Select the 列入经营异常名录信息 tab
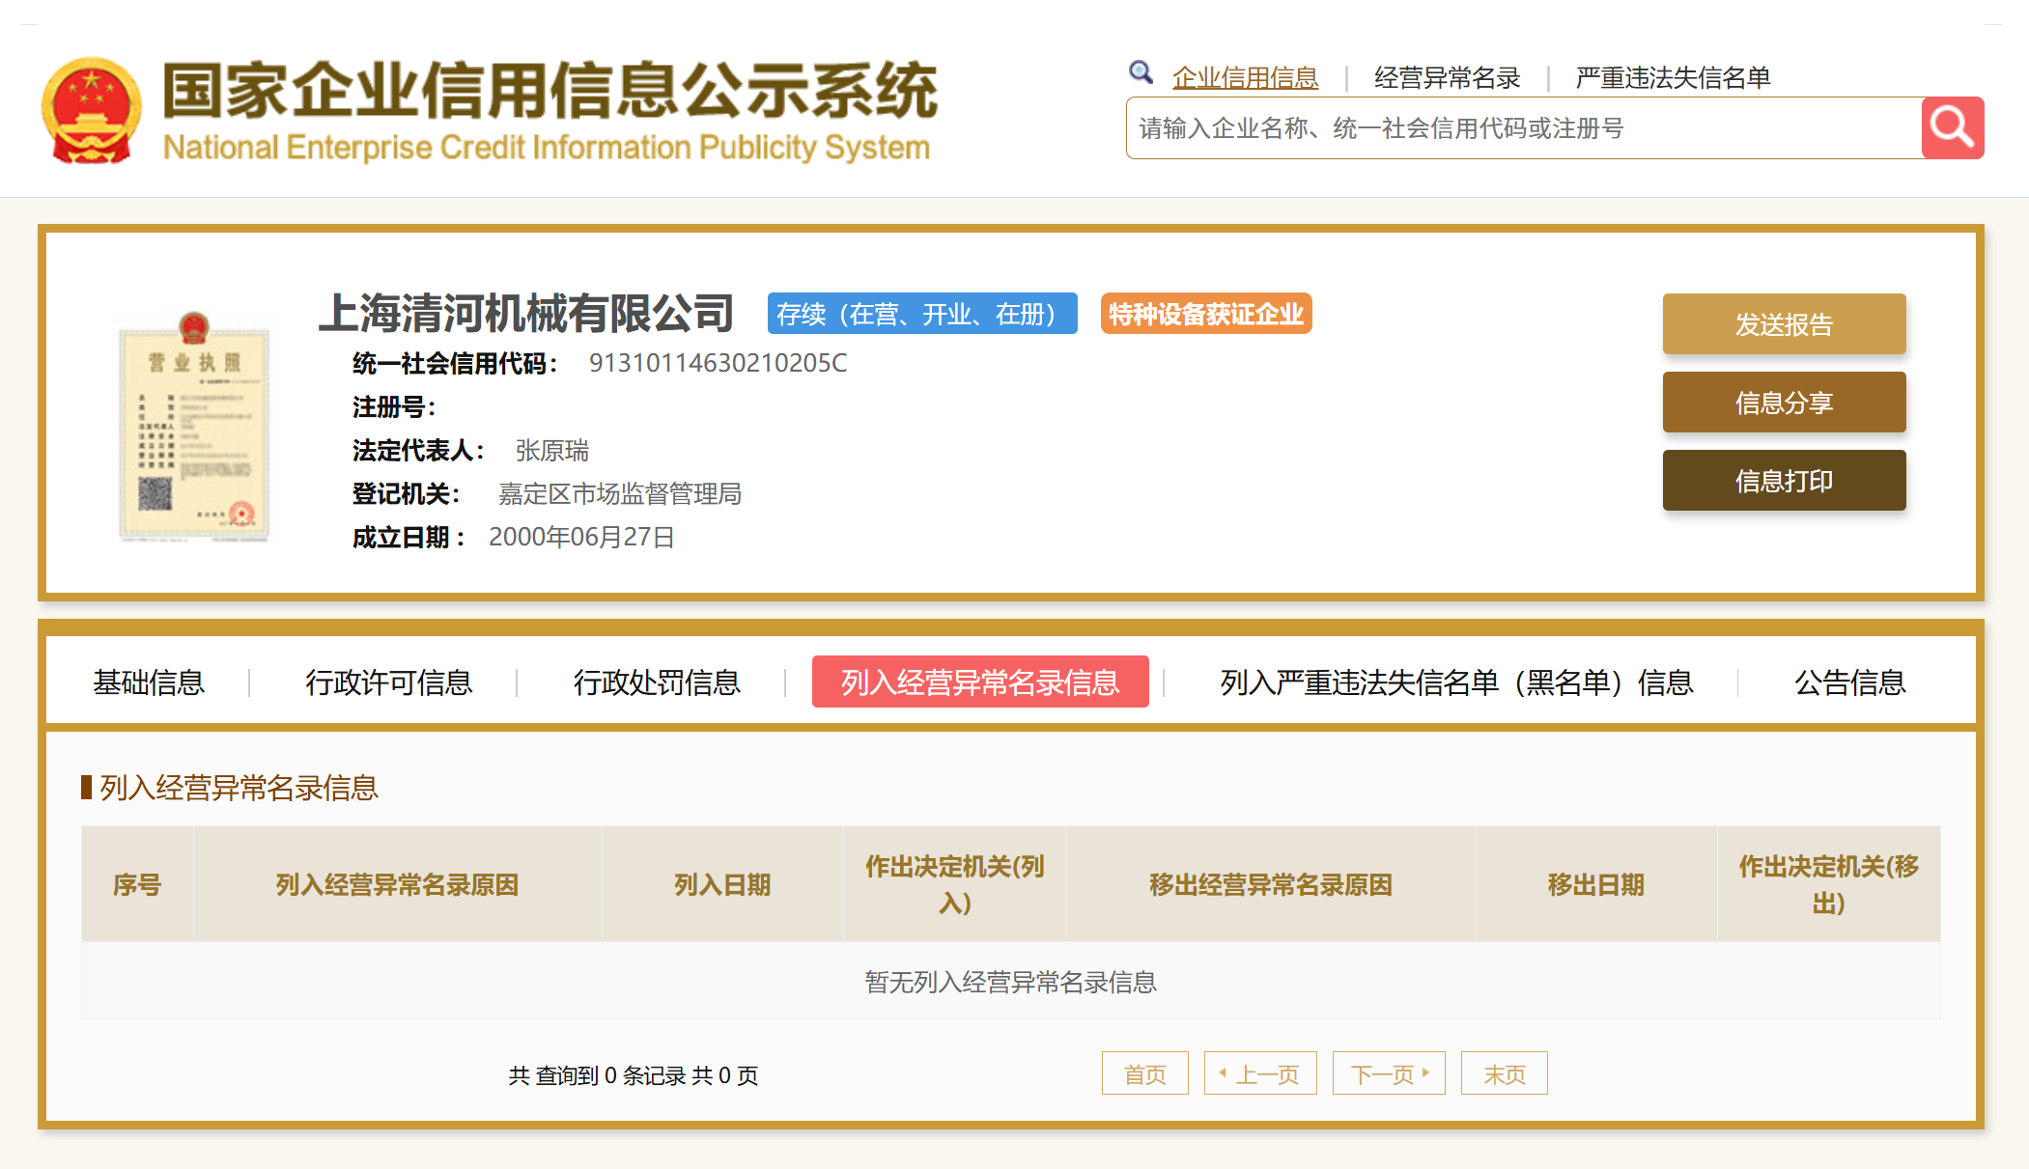Image resolution: width=2029 pixels, height=1169 pixels. 980,682
